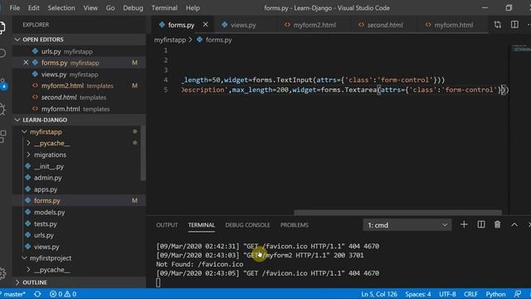Change the UTF-8 file encoding

pyautogui.click(x=447, y=294)
